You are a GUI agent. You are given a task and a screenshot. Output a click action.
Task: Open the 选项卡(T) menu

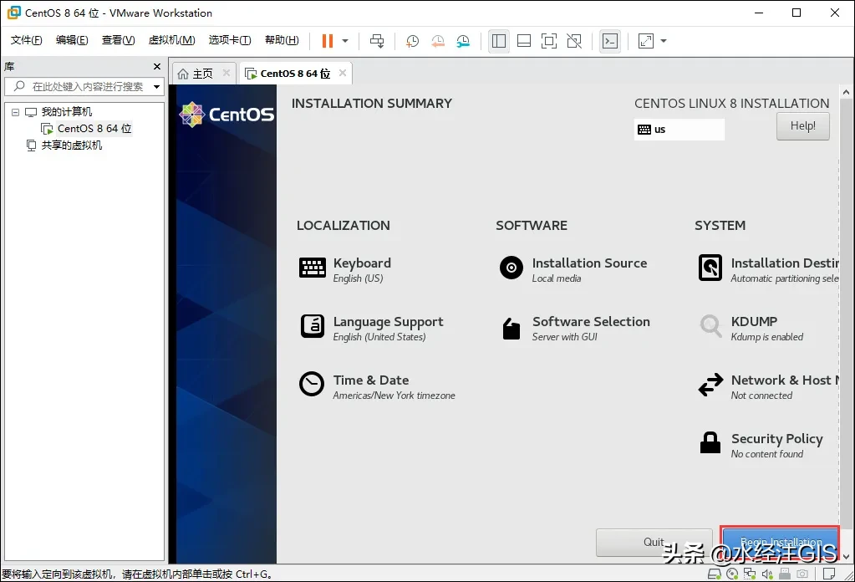click(230, 40)
